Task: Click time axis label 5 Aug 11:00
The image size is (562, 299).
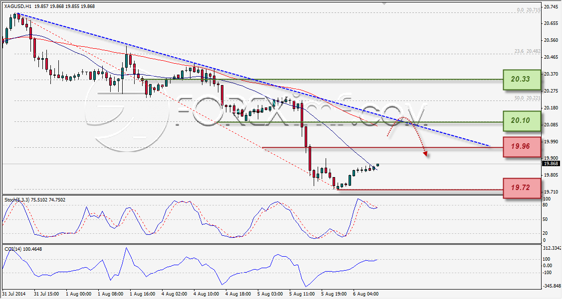Action: point(302,294)
